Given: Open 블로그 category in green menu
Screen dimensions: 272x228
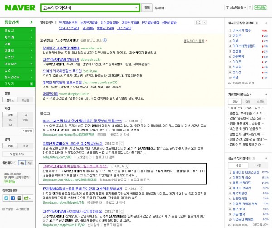Looking at the screenshot, I should tap(18, 30).
